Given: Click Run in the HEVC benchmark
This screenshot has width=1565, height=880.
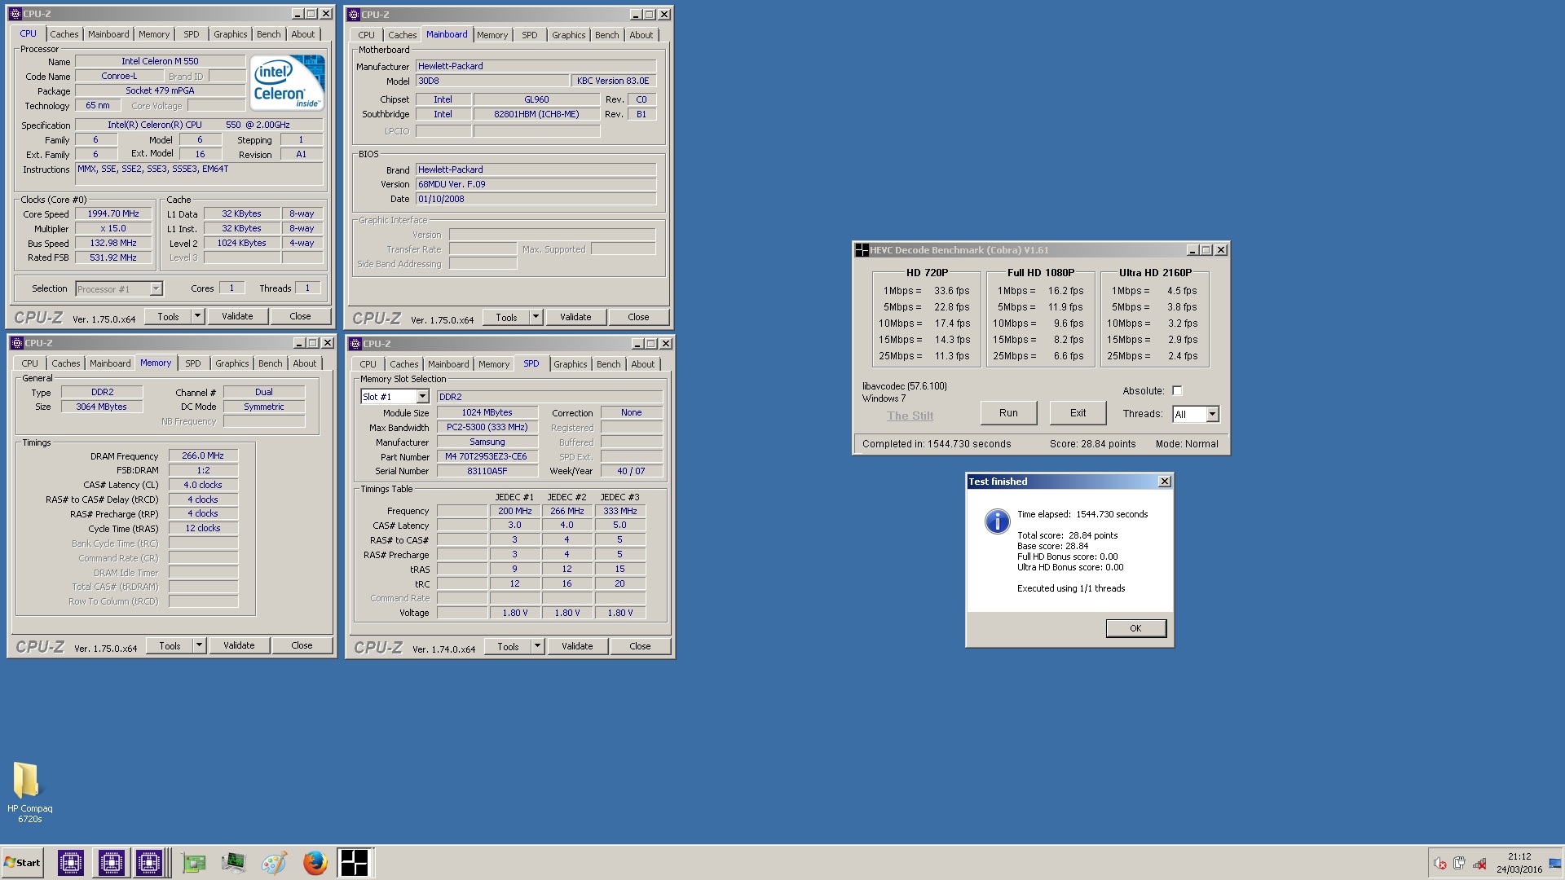Looking at the screenshot, I should (1008, 413).
